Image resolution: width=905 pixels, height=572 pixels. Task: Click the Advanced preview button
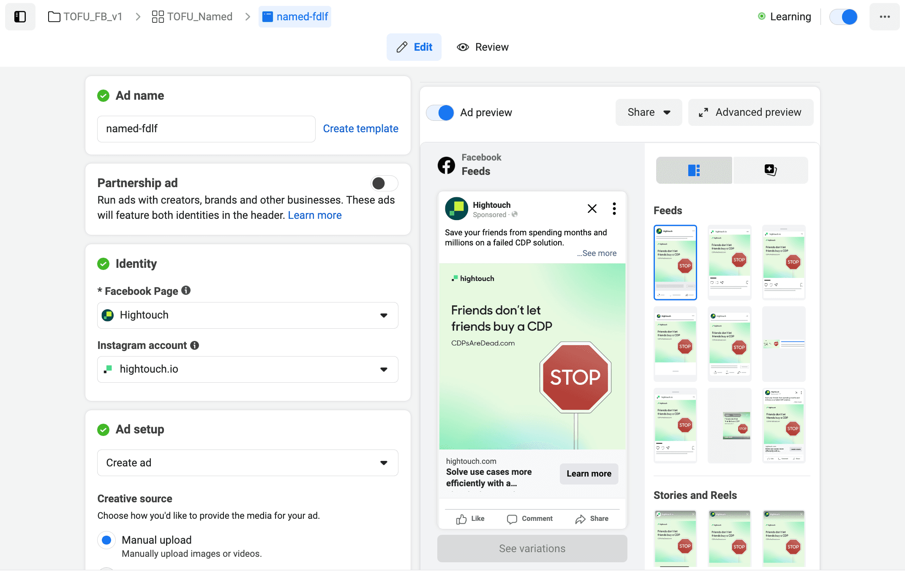[x=750, y=112]
